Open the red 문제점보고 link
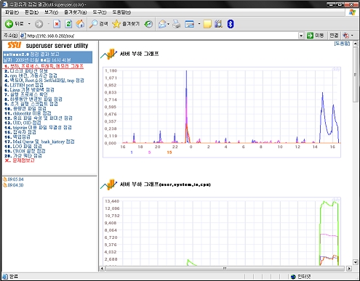 (x=20, y=160)
